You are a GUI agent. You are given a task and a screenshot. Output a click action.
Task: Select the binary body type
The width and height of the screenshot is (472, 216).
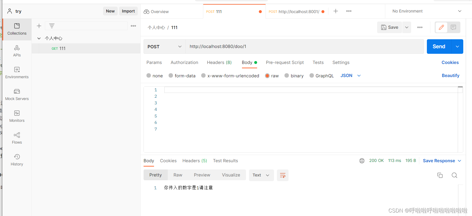click(x=287, y=76)
